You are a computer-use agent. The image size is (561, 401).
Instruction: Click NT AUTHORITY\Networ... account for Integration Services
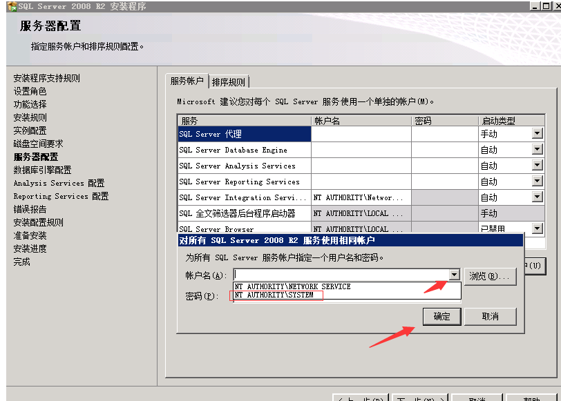pos(361,197)
